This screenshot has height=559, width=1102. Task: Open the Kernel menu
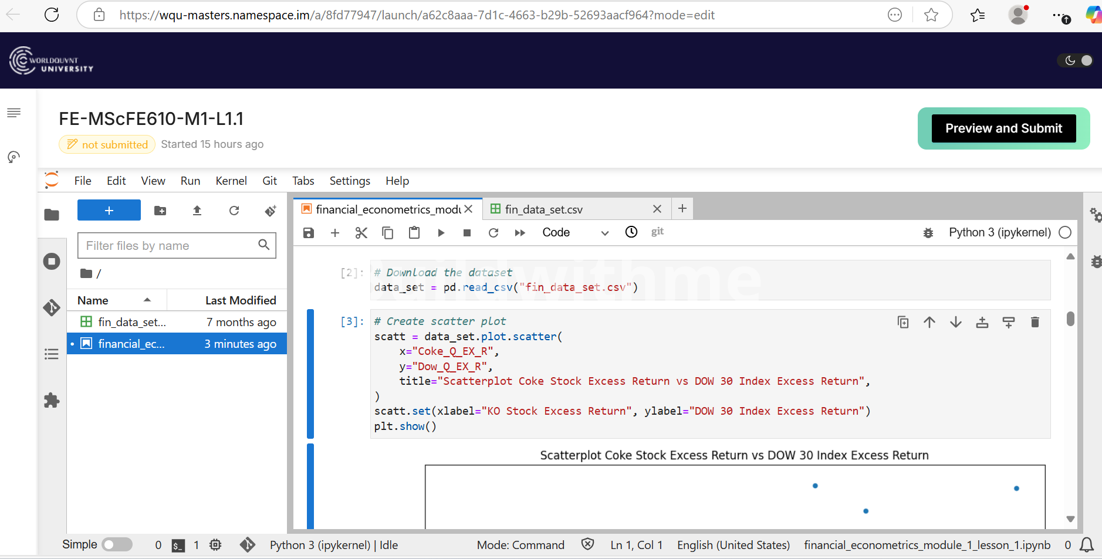[x=231, y=181]
